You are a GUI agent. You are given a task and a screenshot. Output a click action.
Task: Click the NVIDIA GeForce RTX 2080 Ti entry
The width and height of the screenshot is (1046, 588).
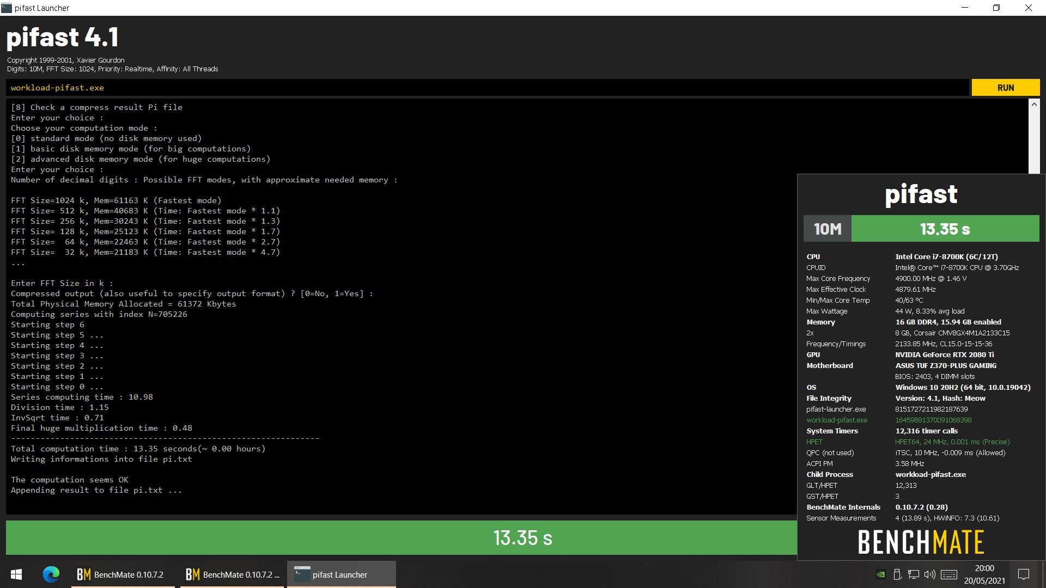click(x=945, y=354)
